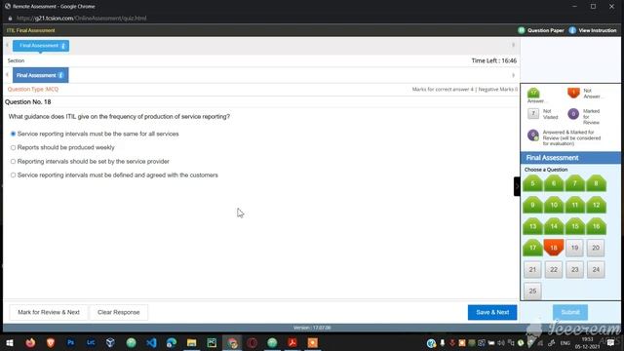Select the Final Assessment section tab
The width and height of the screenshot is (624, 351).
pos(40,75)
